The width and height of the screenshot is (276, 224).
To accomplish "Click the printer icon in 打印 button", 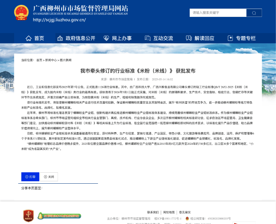I will 27,177.
